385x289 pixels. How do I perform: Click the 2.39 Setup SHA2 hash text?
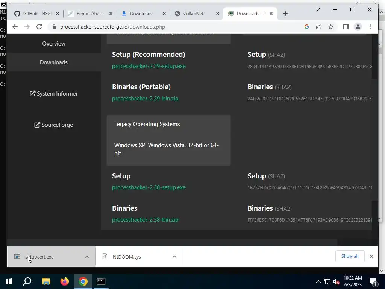pos(310,66)
